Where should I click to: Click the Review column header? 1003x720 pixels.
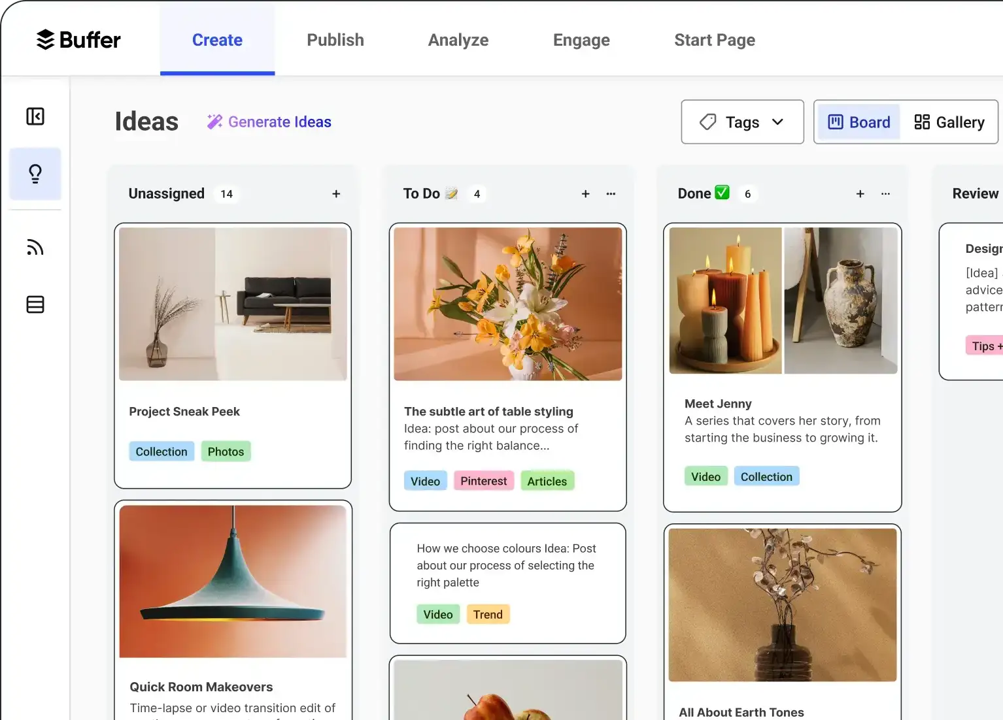[x=976, y=193]
